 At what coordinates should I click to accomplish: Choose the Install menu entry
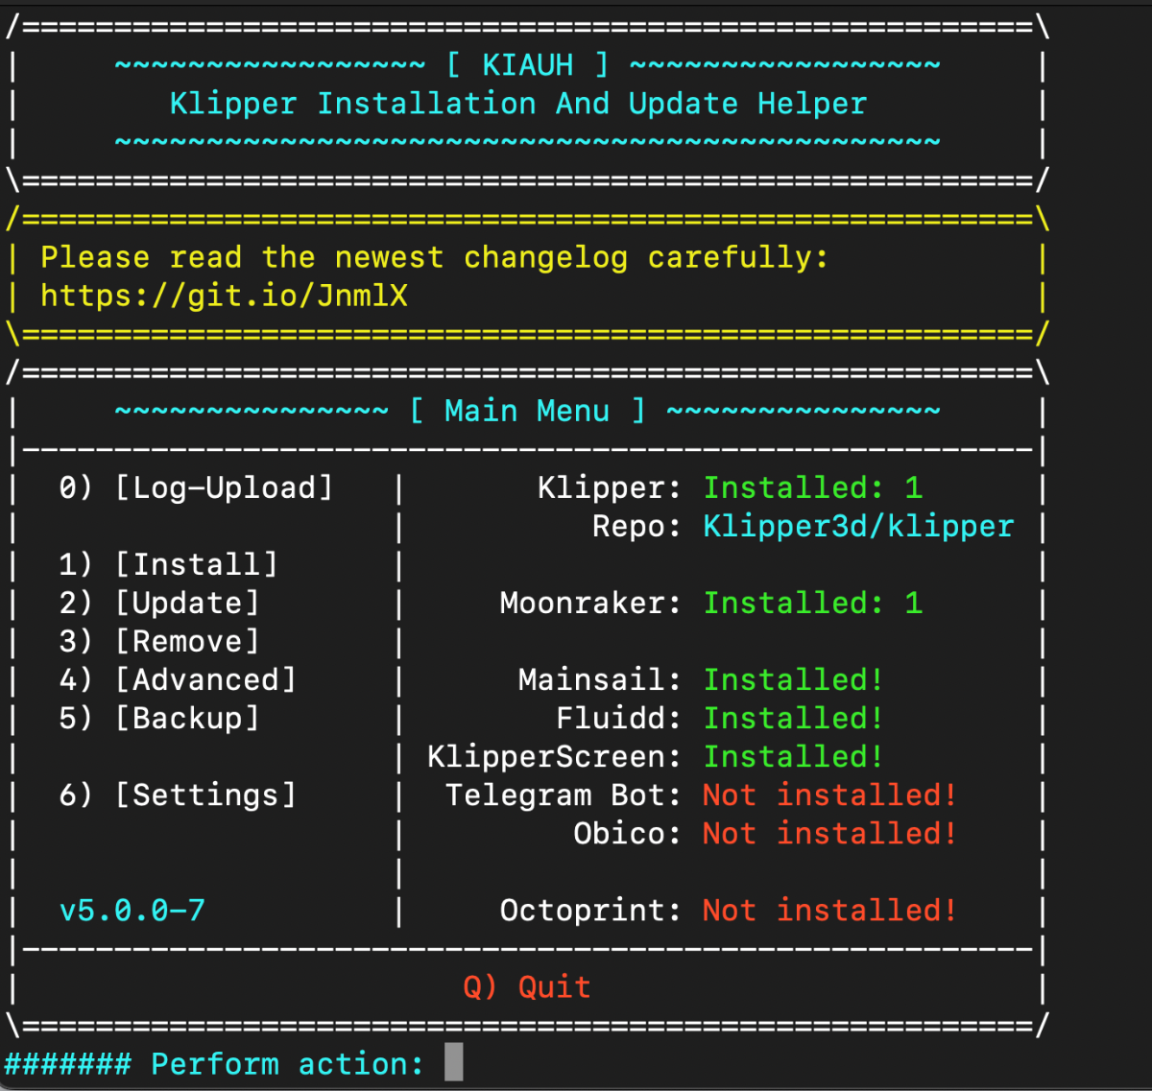[168, 564]
